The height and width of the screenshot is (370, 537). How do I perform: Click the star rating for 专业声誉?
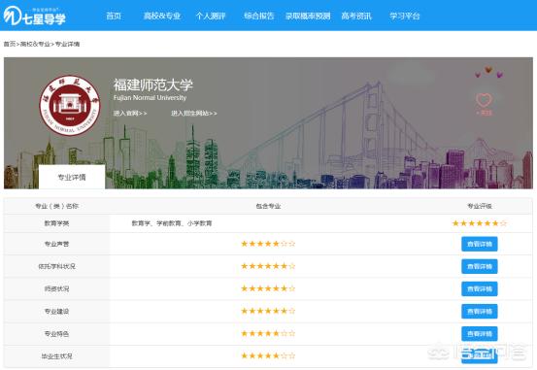(x=268, y=244)
